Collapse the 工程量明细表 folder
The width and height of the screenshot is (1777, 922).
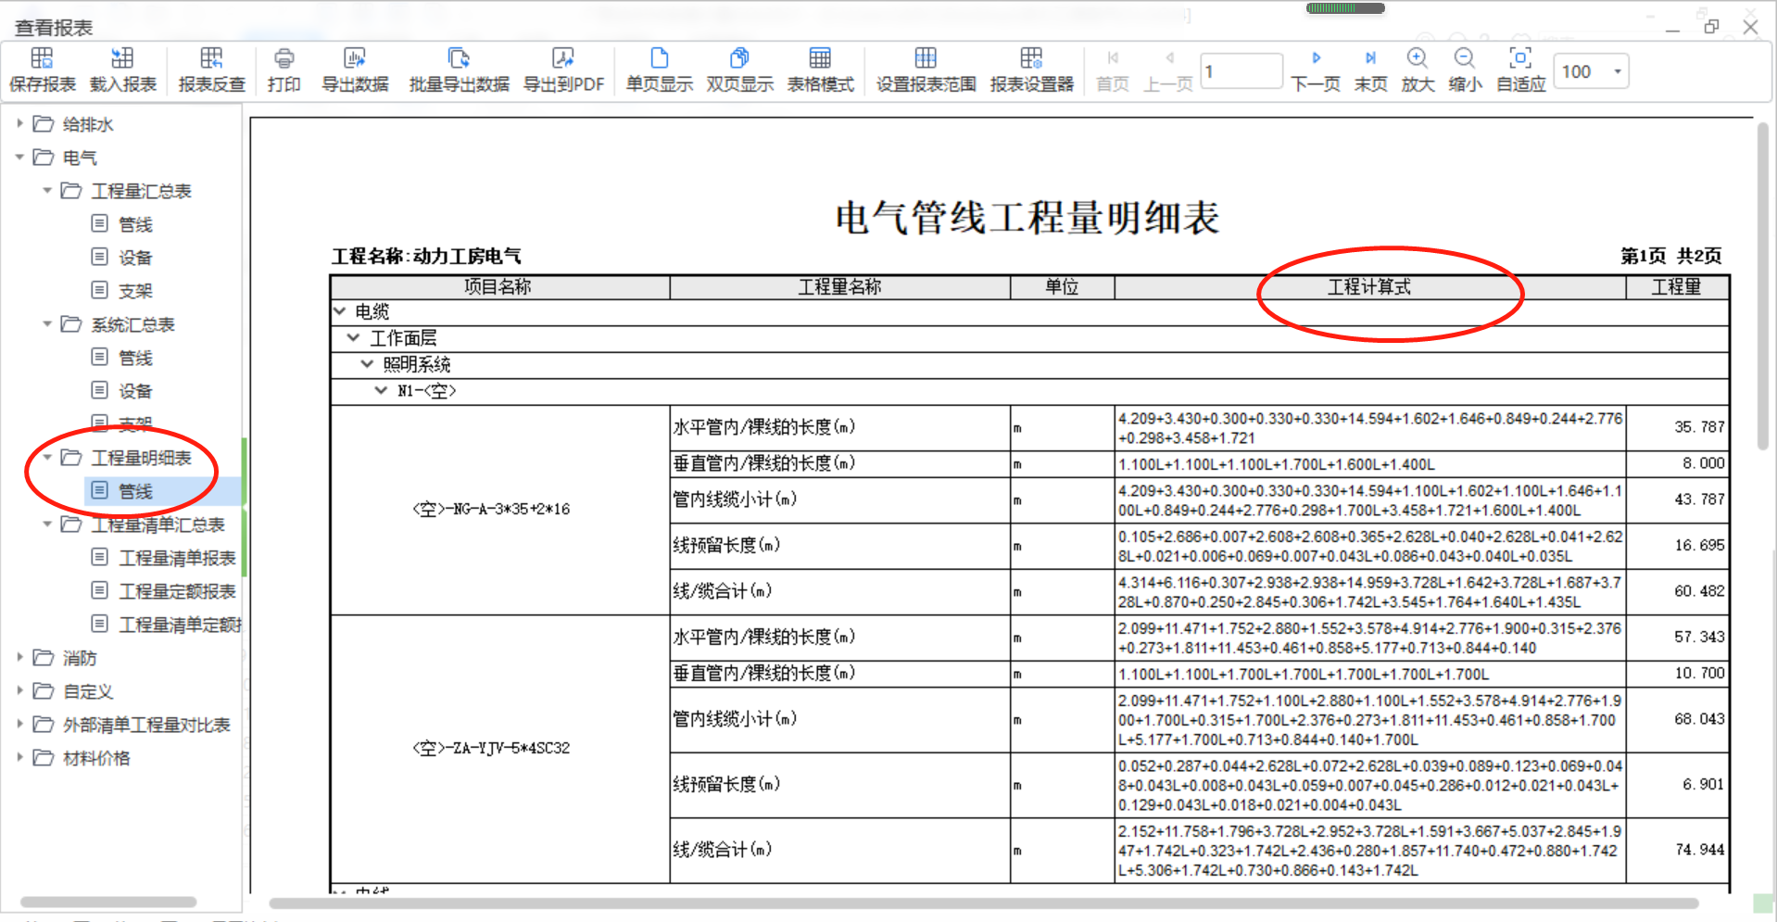[x=47, y=457]
